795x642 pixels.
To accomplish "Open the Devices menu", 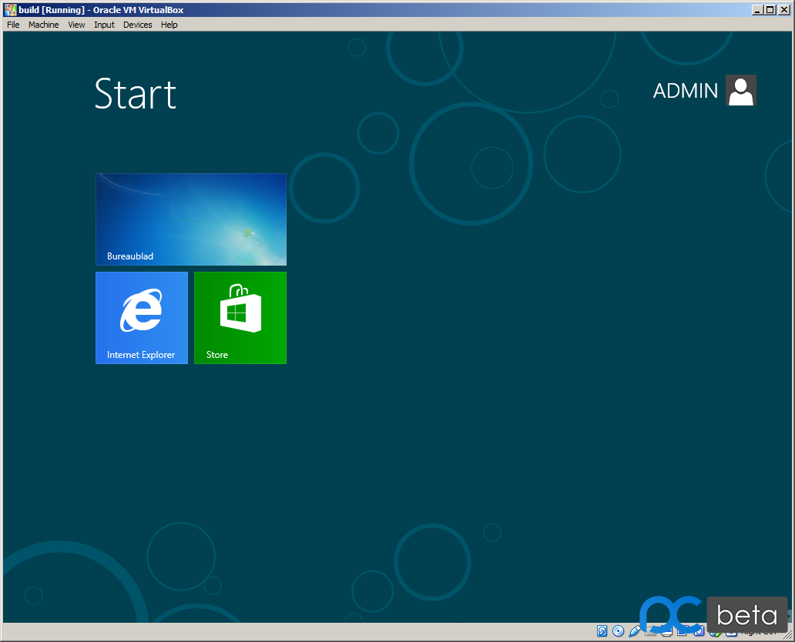I will [x=137, y=25].
